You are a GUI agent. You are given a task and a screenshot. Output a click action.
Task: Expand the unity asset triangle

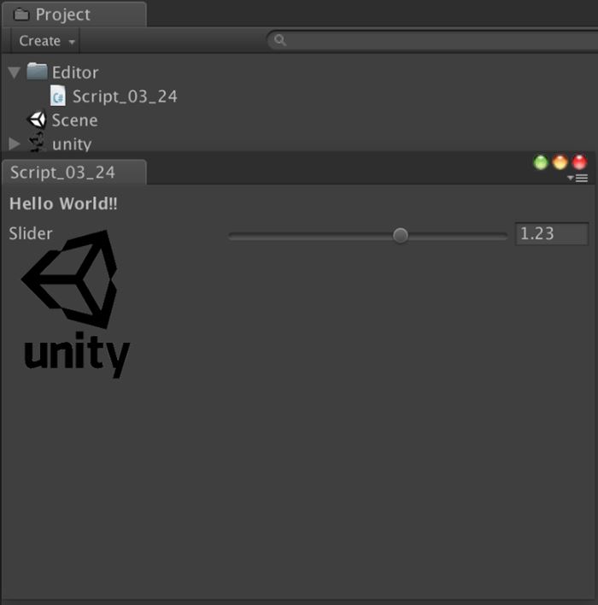click(x=15, y=144)
